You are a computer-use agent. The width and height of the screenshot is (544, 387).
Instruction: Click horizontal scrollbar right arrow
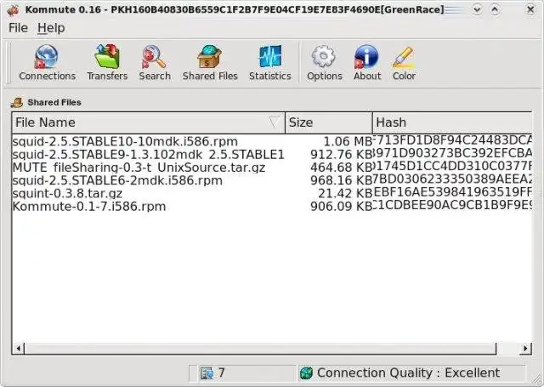(525, 348)
